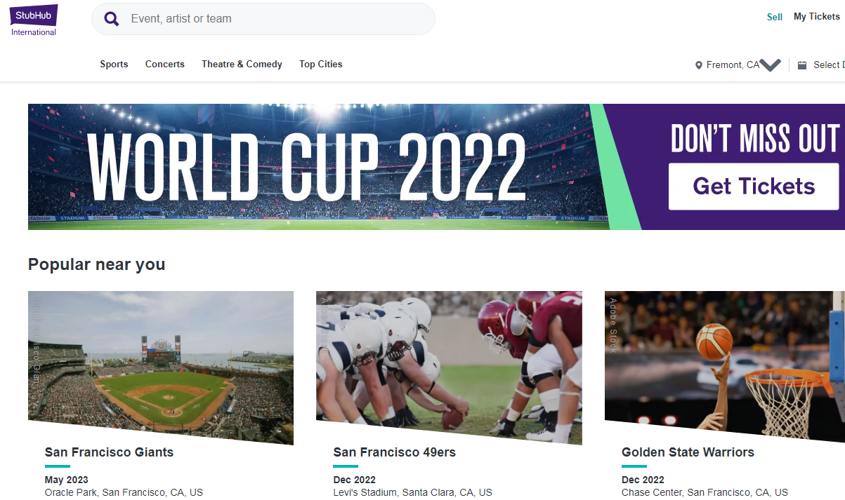
Task: Open the Sports menu
Action: [x=114, y=65]
